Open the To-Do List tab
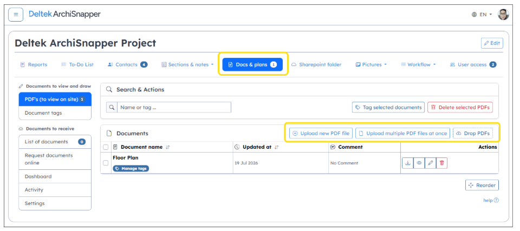This screenshot has height=231, width=520. pyautogui.click(x=77, y=64)
